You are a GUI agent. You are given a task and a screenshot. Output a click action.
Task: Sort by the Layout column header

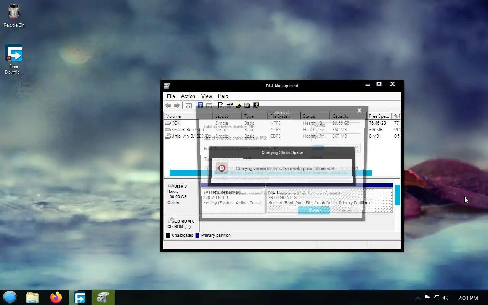[227, 116]
